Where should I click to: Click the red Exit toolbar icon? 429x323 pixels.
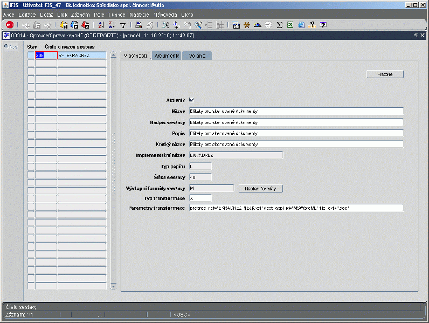(x=9, y=25)
